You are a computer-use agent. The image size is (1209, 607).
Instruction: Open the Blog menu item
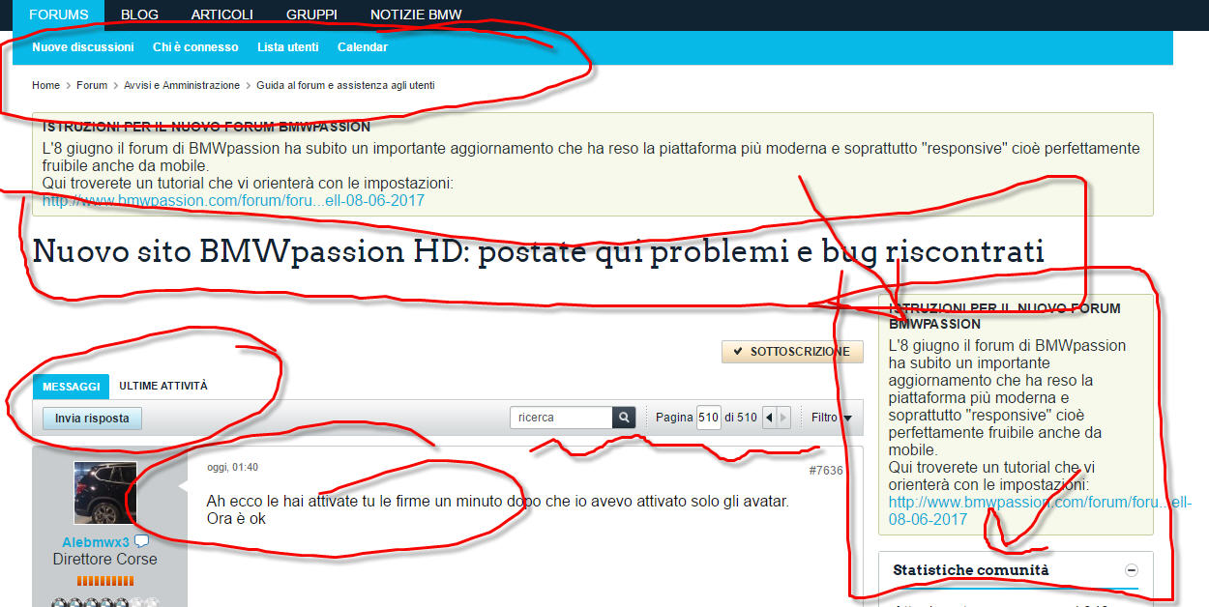(x=139, y=14)
